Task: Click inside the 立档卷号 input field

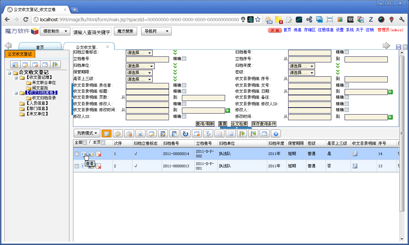Action: pos(147,59)
